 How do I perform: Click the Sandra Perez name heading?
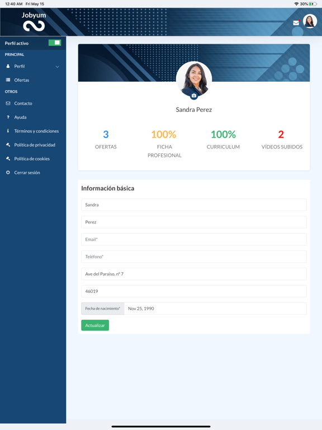coord(194,110)
